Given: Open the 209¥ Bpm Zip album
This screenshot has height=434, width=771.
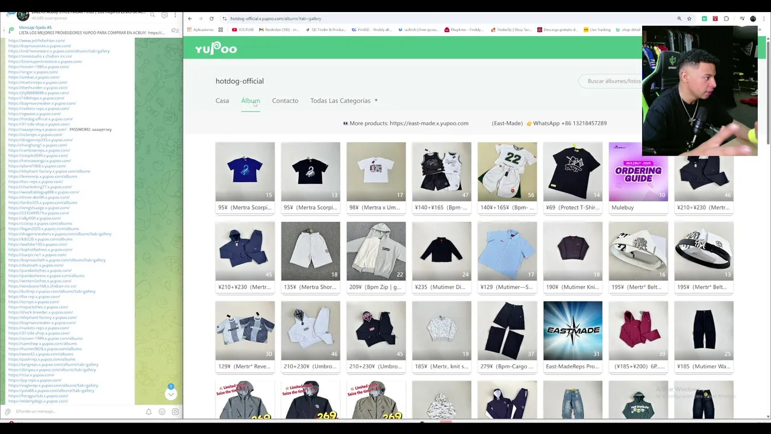Looking at the screenshot, I should [376, 257].
